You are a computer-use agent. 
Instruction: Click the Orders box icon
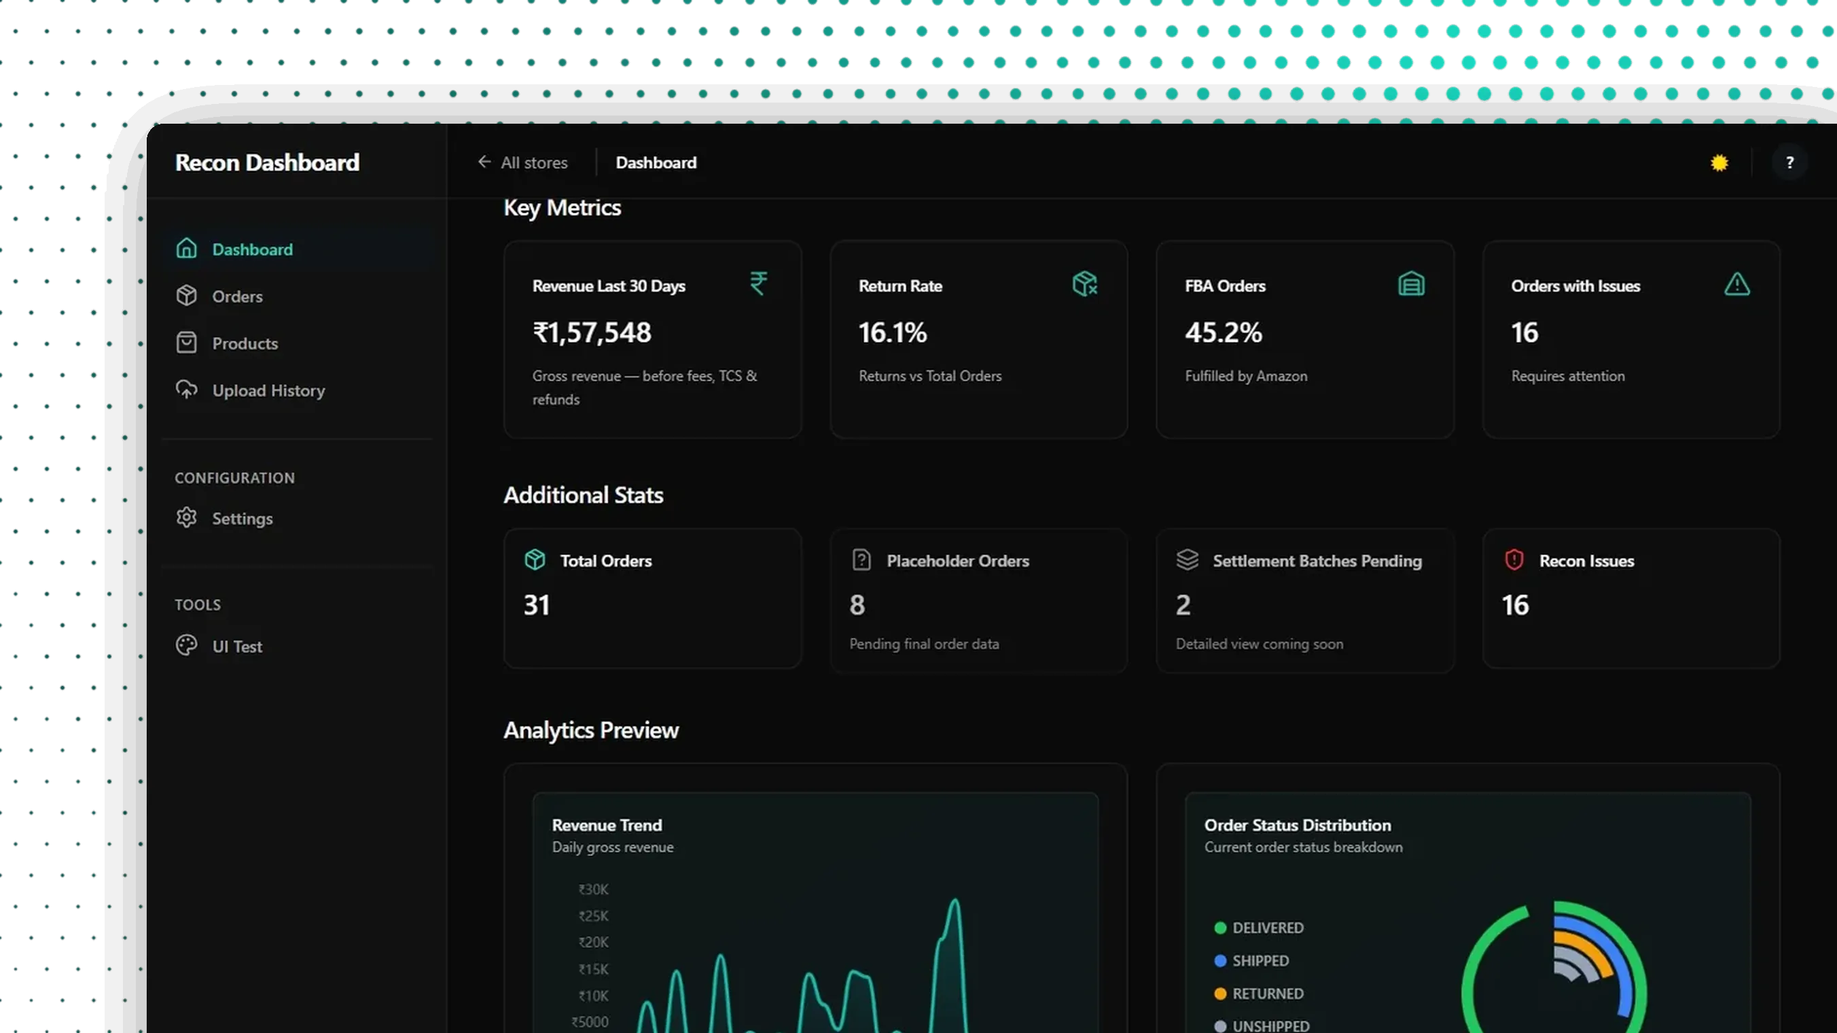coord(187,296)
